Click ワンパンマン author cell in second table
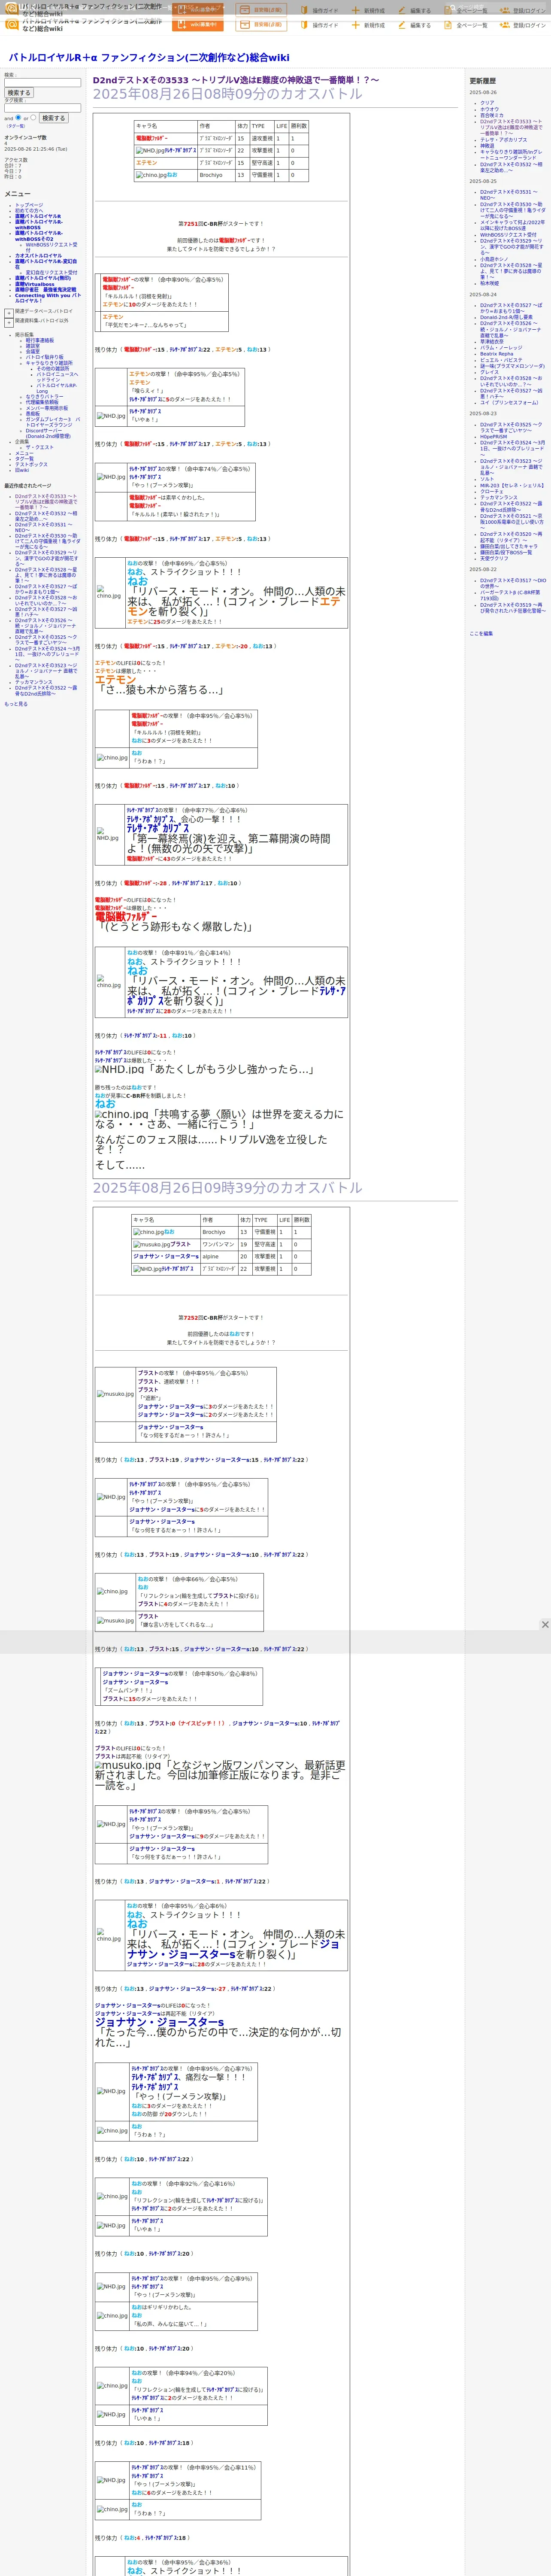The height and width of the screenshot is (2576, 551). point(218,1245)
